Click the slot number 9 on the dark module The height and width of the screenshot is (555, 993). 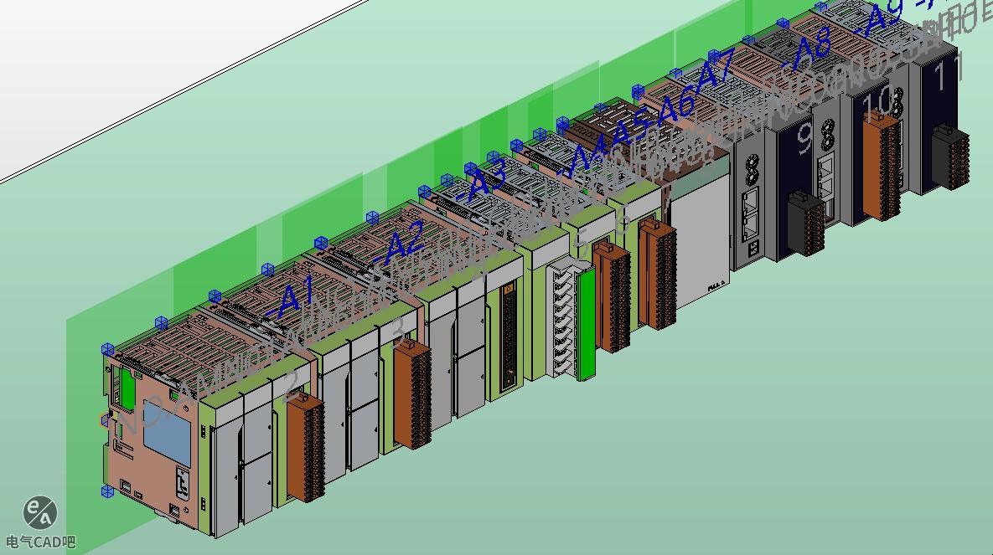806,139
